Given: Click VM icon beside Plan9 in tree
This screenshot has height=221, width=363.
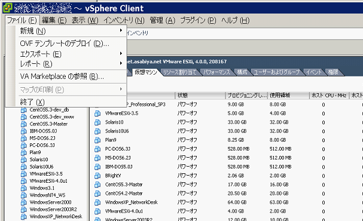Looking at the screenshot, I should tap(23, 153).
